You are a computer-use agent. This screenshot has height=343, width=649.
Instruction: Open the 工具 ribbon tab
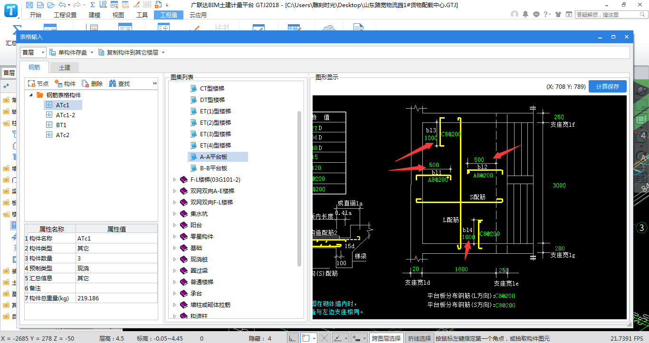click(x=142, y=15)
